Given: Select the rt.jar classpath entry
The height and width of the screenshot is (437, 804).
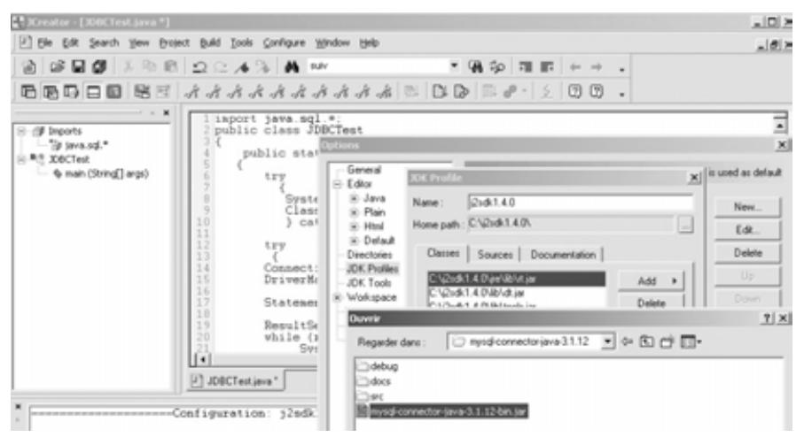Looking at the screenshot, I should coord(516,280).
